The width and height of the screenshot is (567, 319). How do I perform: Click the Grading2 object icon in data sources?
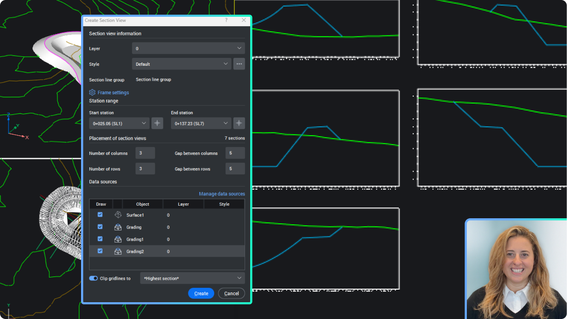coord(117,251)
